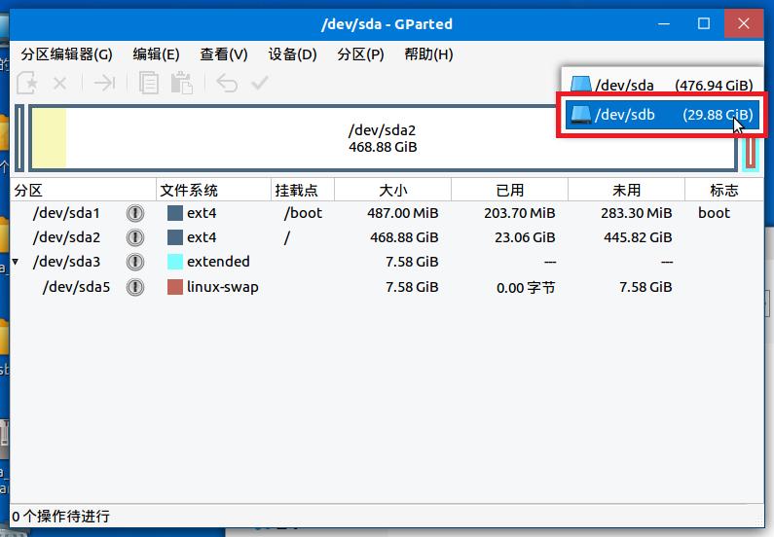Click the red linux-swap color swatch
The width and height of the screenshot is (774, 537).
pyautogui.click(x=175, y=287)
